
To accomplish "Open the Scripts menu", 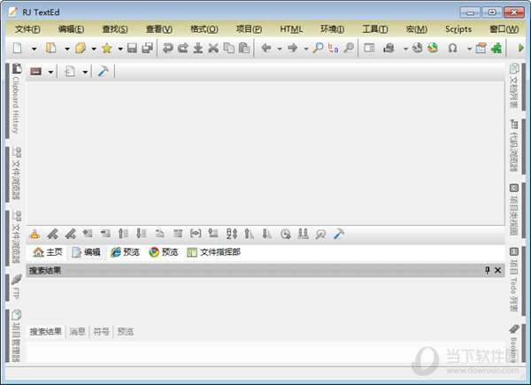I will (458, 29).
